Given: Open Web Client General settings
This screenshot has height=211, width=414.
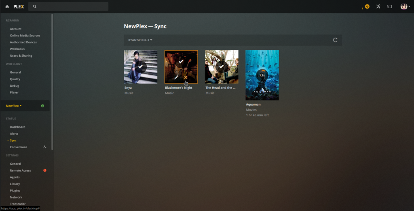Looking at the screenshot, I should (x=15, y=72).
